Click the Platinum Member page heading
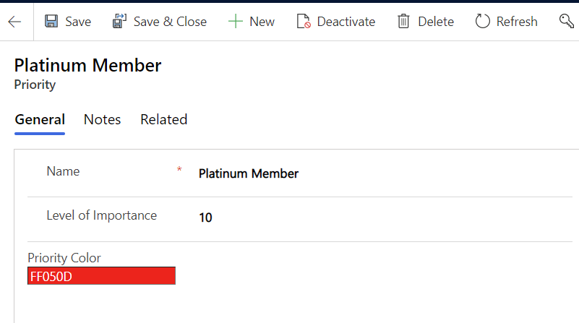579x323 pixels. [87, 66]
